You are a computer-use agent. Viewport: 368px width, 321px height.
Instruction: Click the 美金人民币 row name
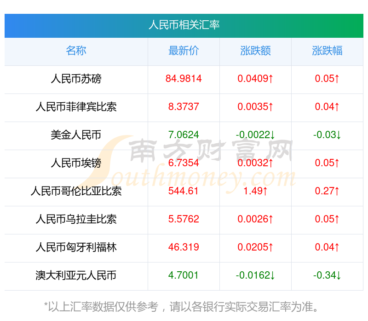pyautogui.click(x=76, y=135)
